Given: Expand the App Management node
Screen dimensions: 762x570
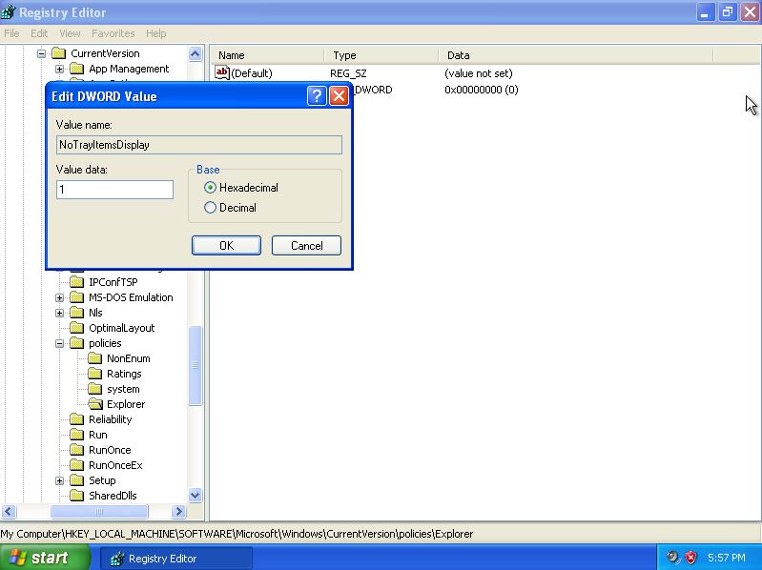Looking at the screenshot, I should pyautogui.click(x=59, y=69).
